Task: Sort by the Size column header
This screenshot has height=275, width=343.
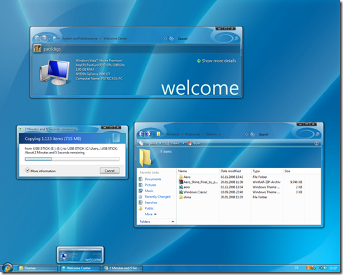Action: tap(293, 171)
